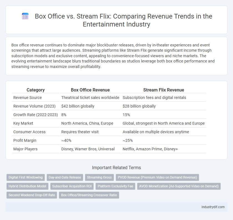Click the AVOD Monetization tag

(179, 186)
